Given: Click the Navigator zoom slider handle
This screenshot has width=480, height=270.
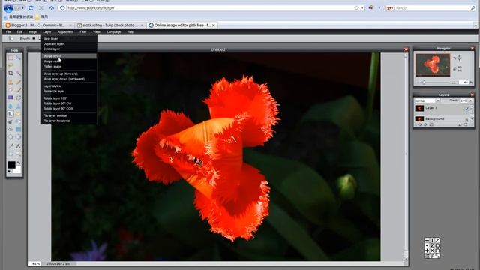Looking at the screenshot, I should pos(424,82).
